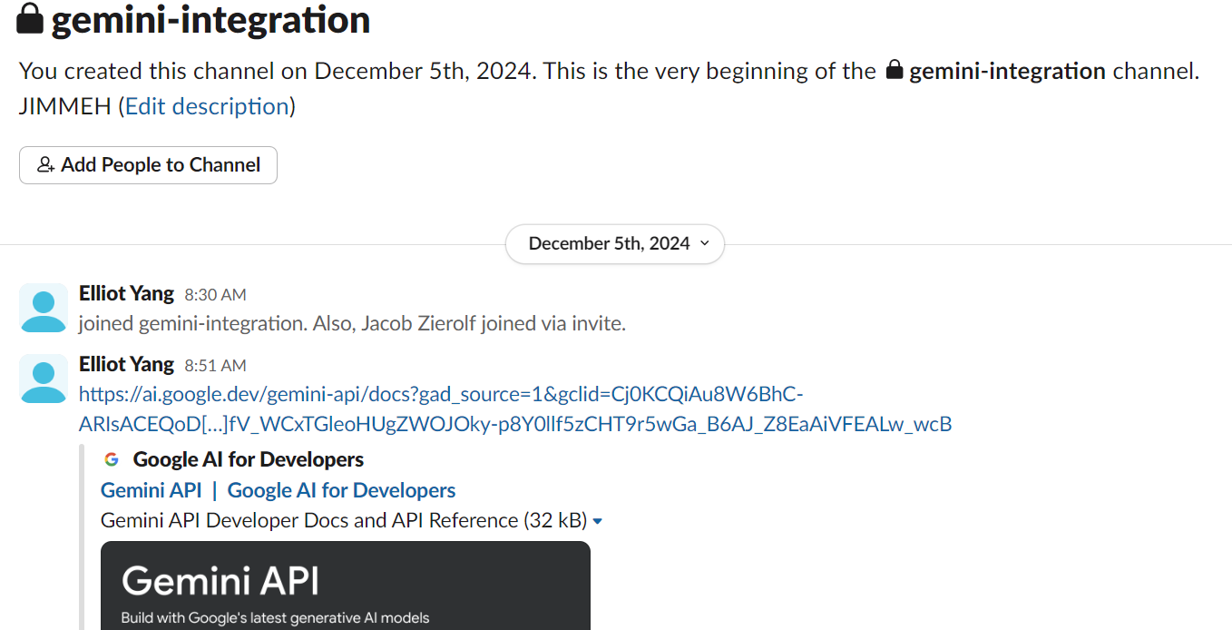
Task: Click the lock icon beside the channel title
Action: click(x=30, y=18)
